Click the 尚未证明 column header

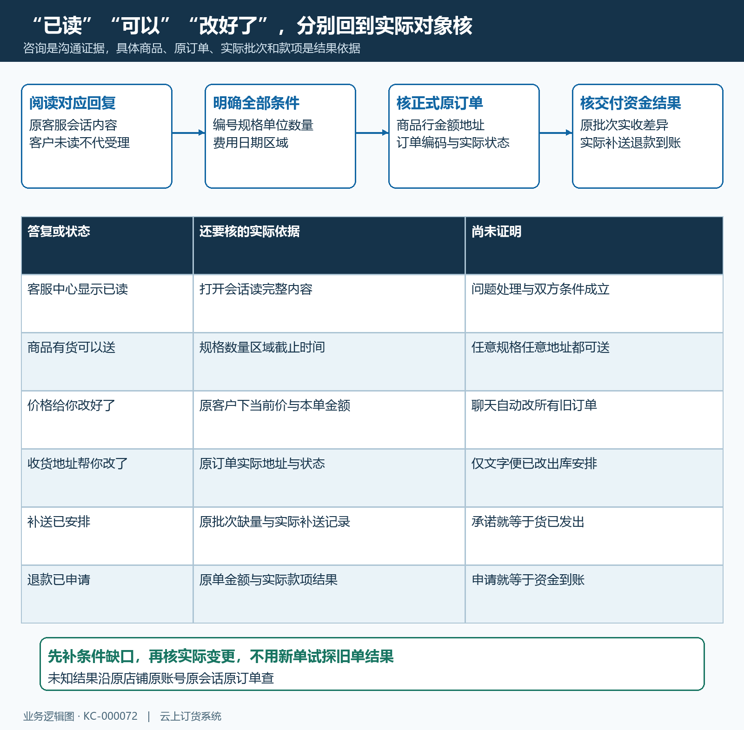(x=594, y=246)
